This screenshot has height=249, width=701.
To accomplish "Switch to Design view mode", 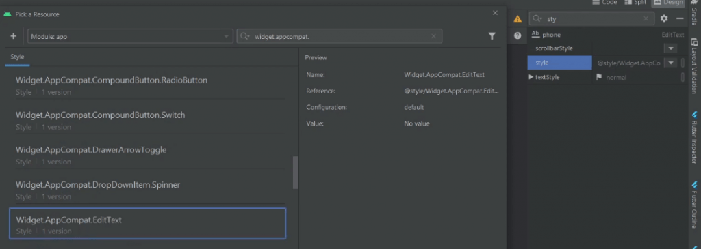I will coord(668,3).
